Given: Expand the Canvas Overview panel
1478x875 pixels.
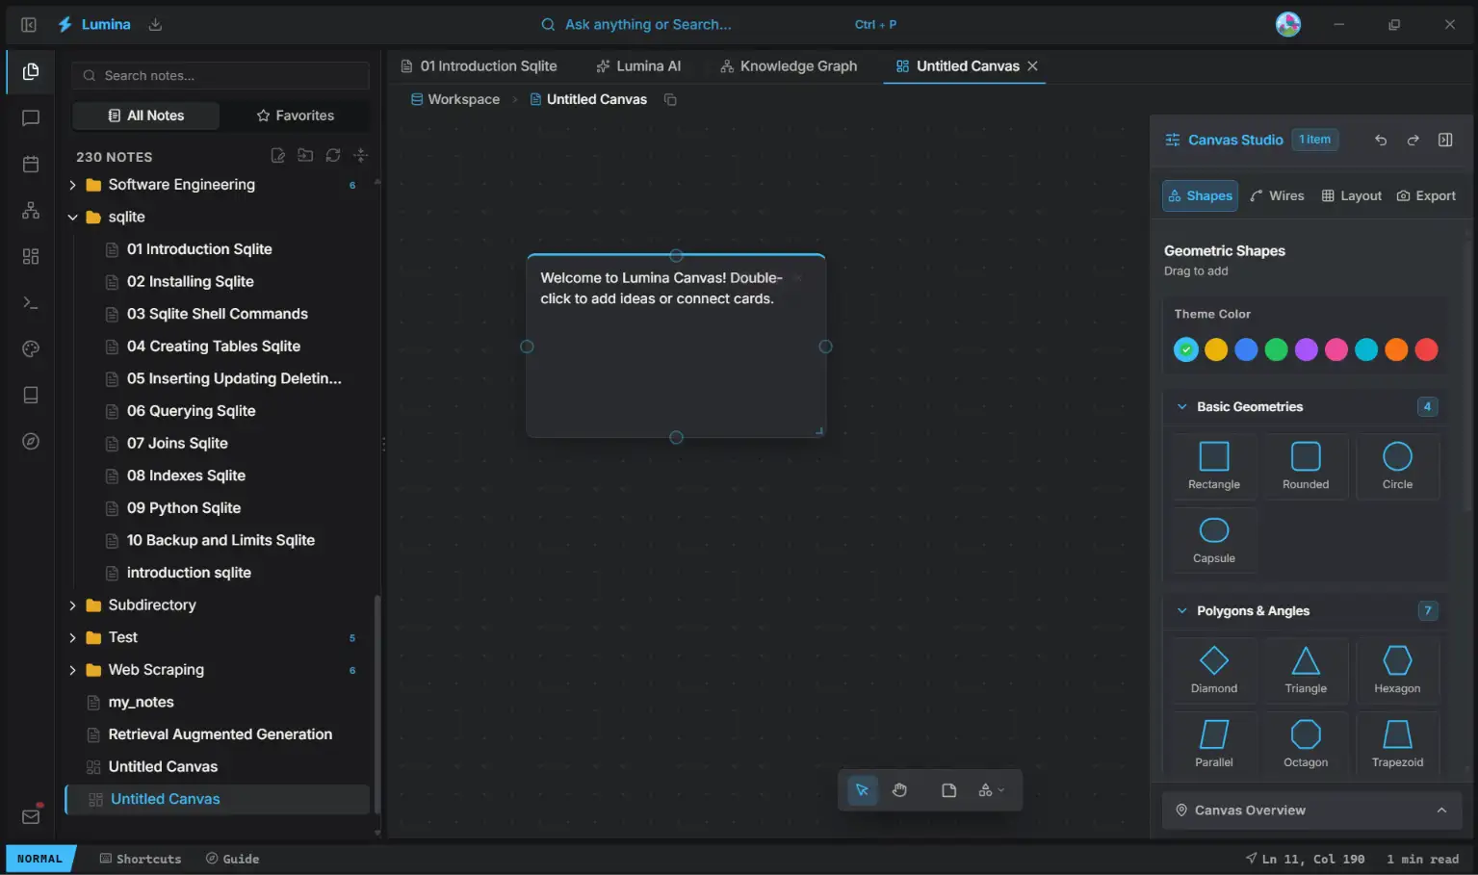Looking at the screenshot, I should [x=1312, y=811].
